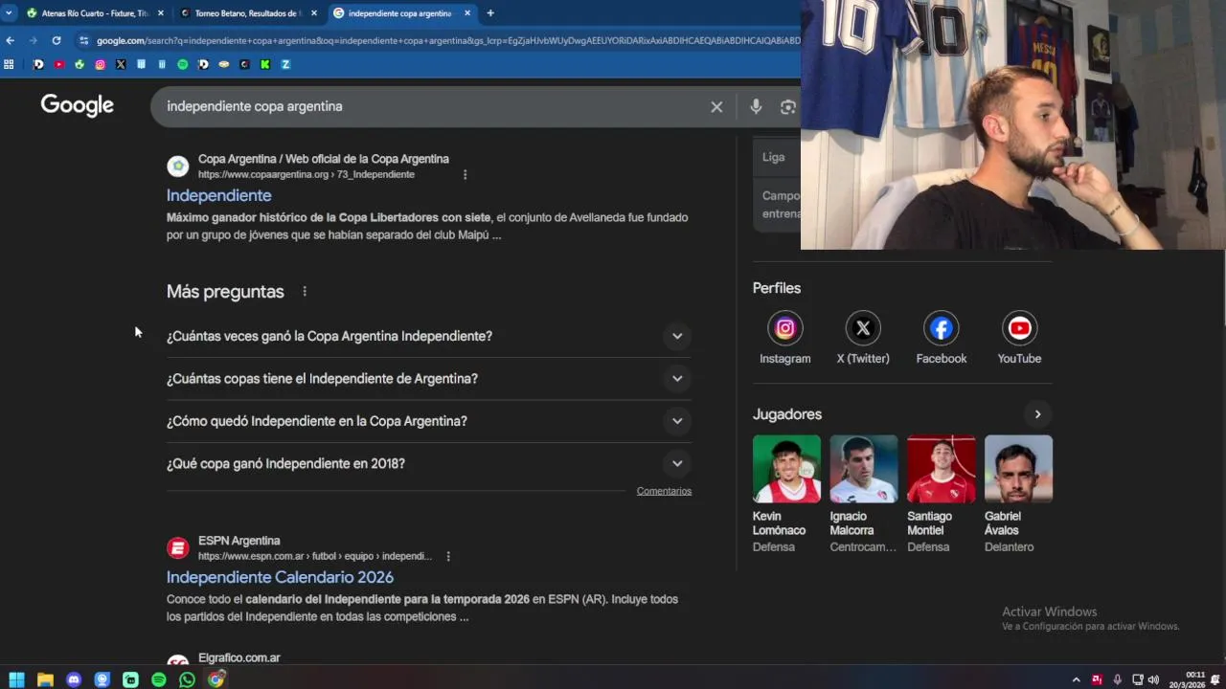
Task: Open Google Lens image search icon
Action: [x=787, y=107]
